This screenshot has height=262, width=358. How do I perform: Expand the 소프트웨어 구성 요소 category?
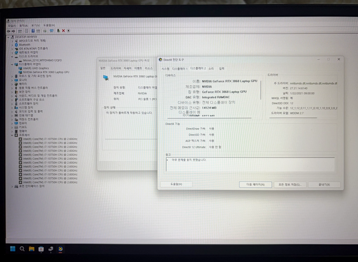(x=12, y=100)
